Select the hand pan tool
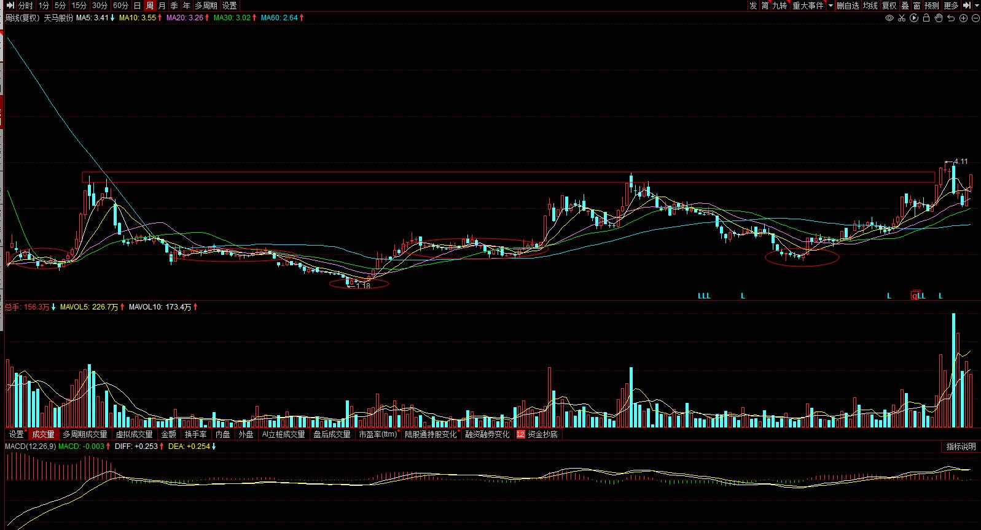This screenshot has width=981, height=530. [939, 18]
